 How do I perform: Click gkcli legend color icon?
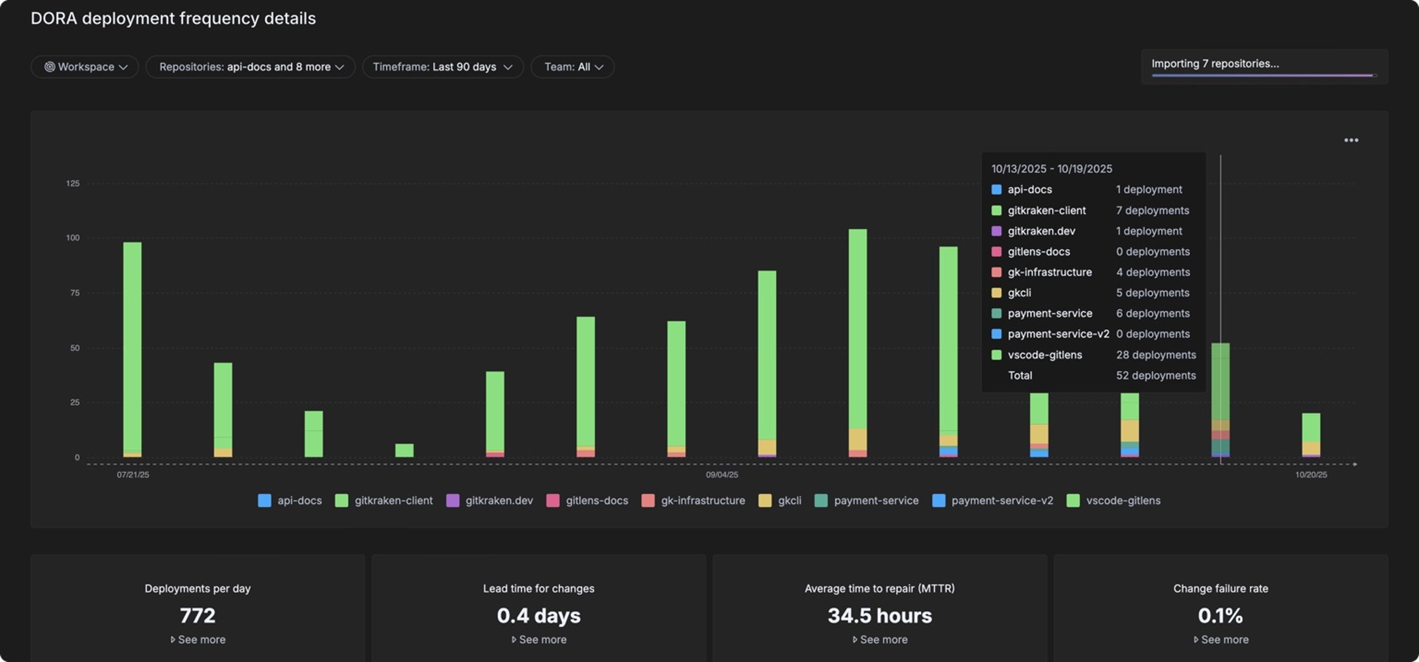(x=765, y=501)
